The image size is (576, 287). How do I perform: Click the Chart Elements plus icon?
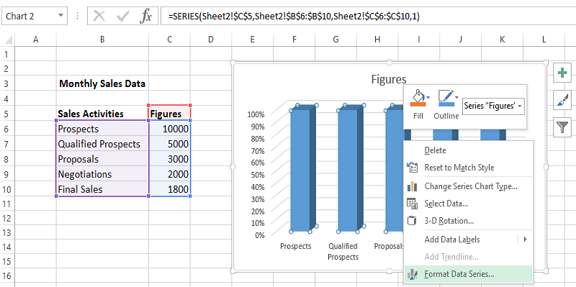[562, 73]
